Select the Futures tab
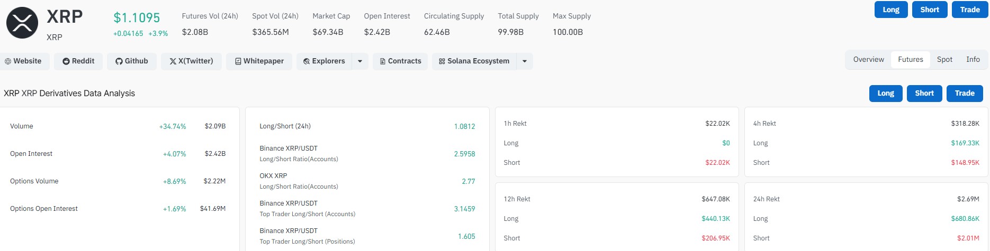 (911, 60)
